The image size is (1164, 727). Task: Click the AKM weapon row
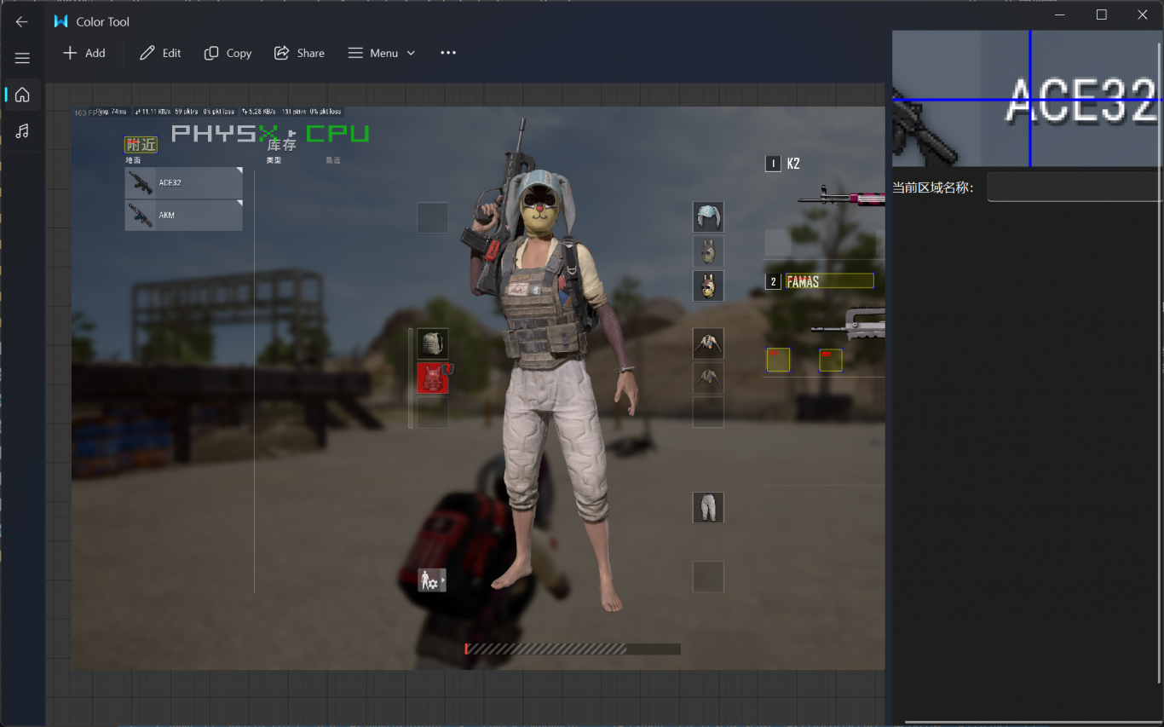183,215
